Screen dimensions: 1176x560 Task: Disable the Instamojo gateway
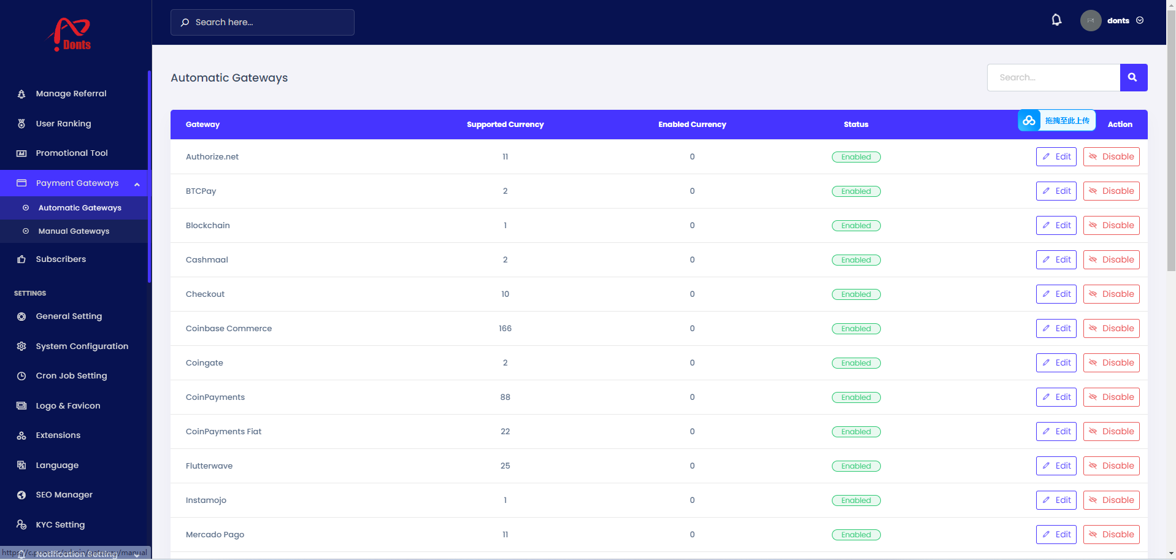click(1112, 500)
